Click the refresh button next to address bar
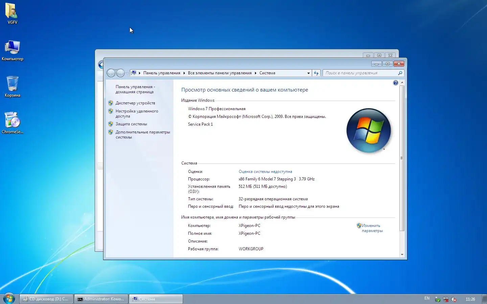Image resolution: width=487 pixels, height=304 pixels. 316,73
